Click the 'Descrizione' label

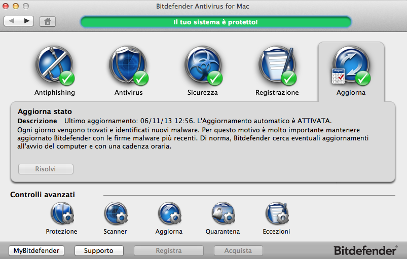tap(37, 121)
